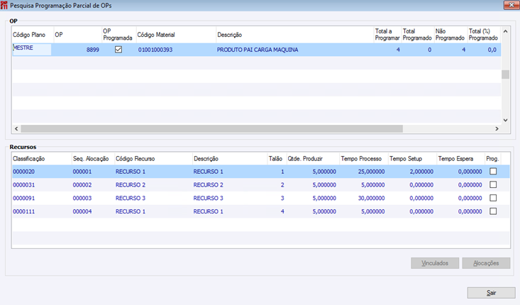Select the row with classification 0000091
520x305 pixels.
click(x=24, y=198)
